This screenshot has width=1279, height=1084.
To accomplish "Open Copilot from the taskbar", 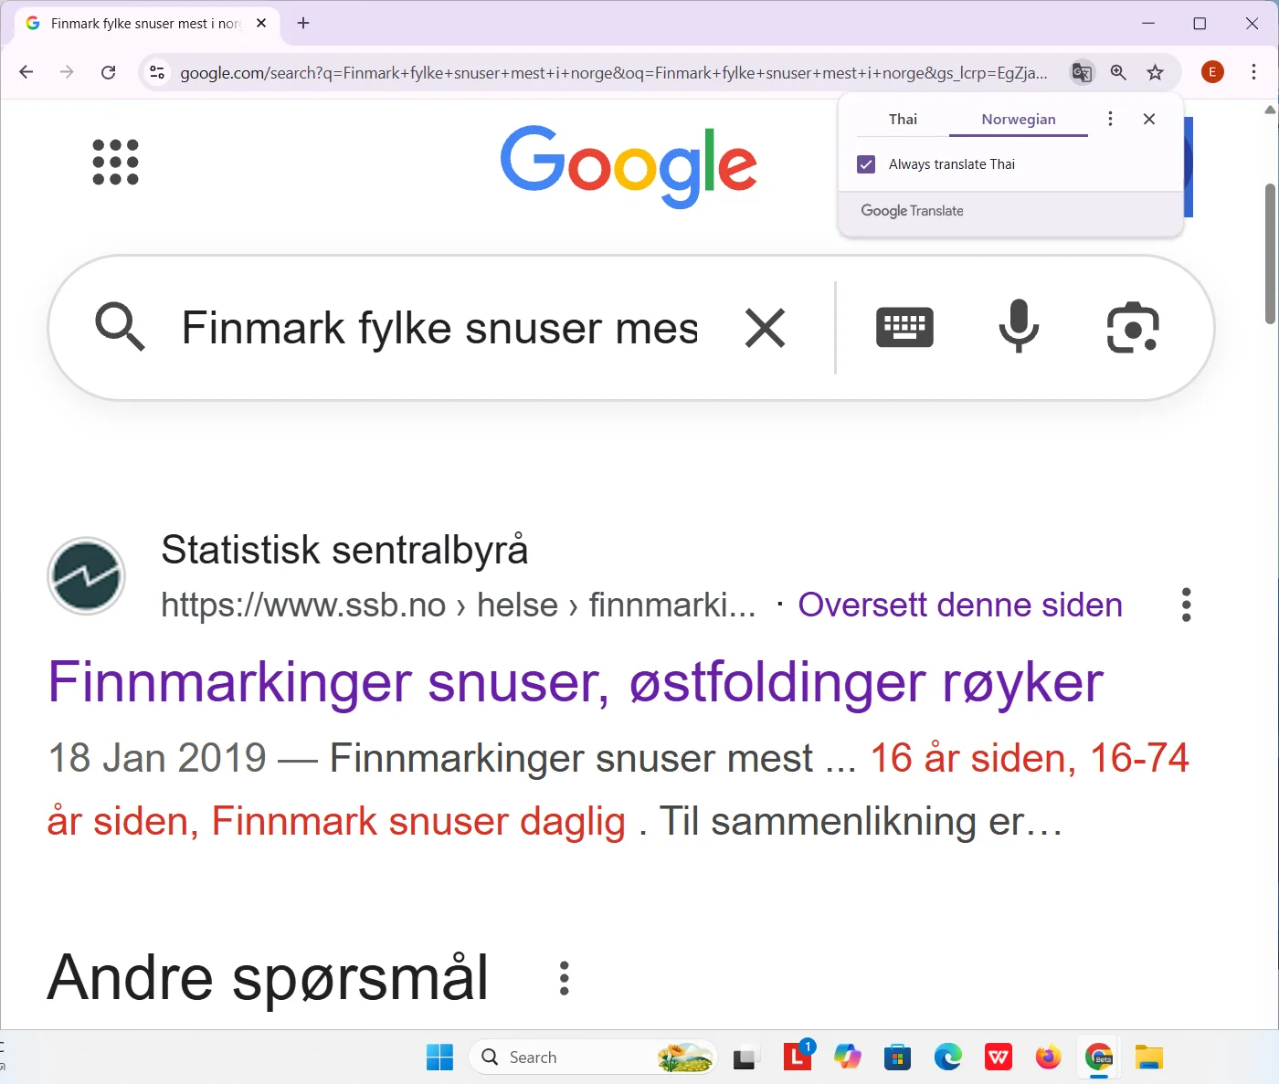I will pos(848,1057).
